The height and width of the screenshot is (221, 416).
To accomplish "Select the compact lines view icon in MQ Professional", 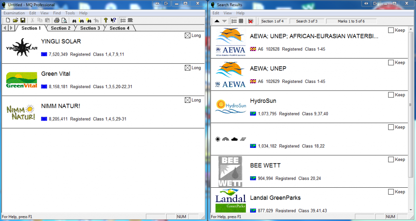I will pos(130,20).
